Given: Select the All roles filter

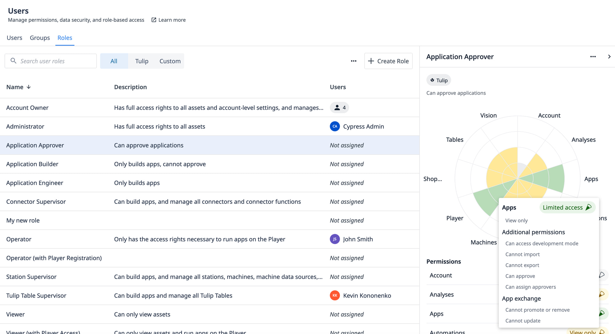Looking at the screenshot, I should tap(114, 61).
